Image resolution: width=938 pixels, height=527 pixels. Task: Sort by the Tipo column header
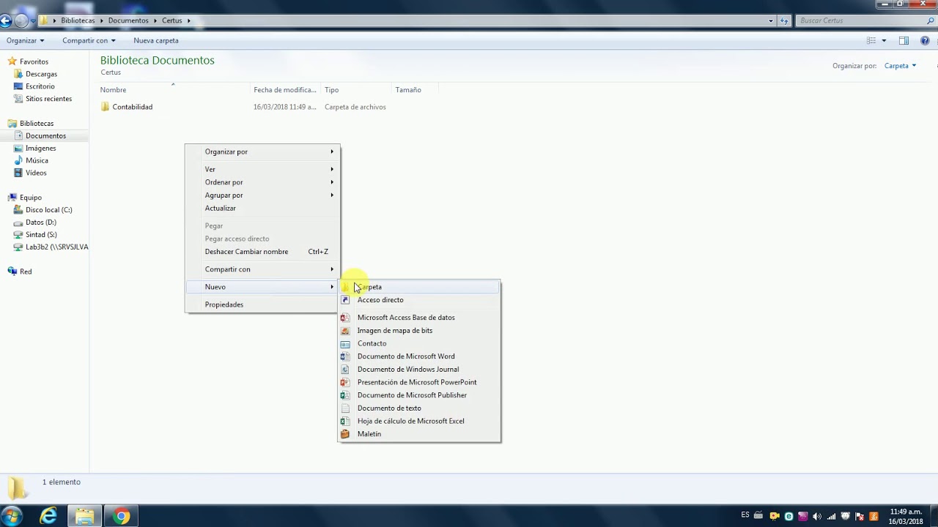356,90
